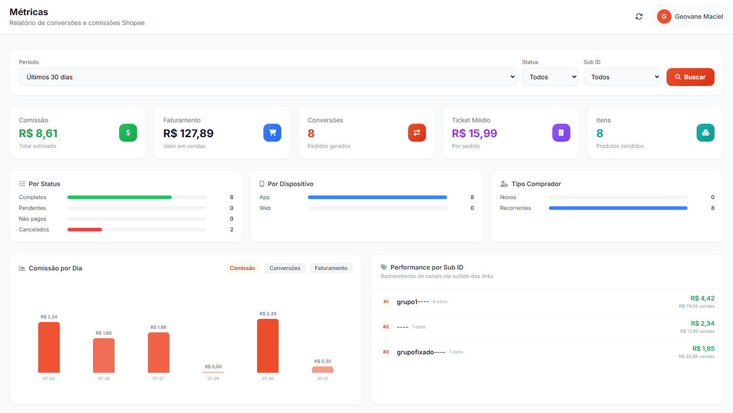The width and height of the screenshot is (733, 413).
Task: Click the Métricas page title
Action: pos(29,12)
